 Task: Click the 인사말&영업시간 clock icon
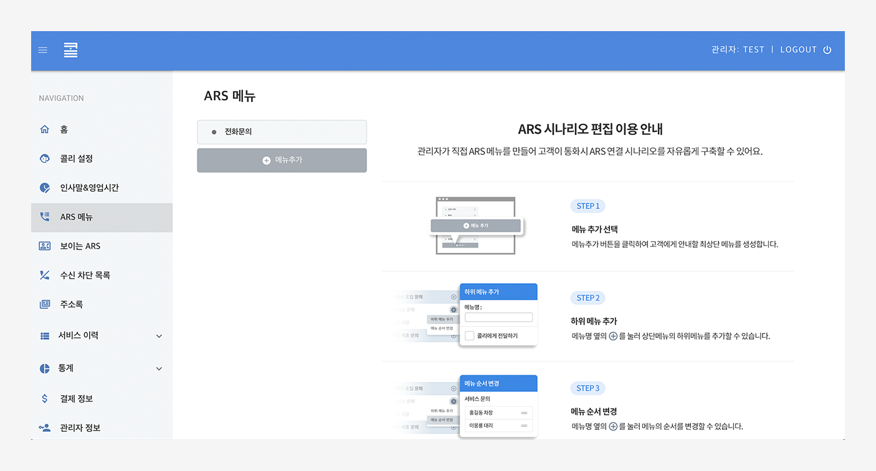(x=44, y=188)
